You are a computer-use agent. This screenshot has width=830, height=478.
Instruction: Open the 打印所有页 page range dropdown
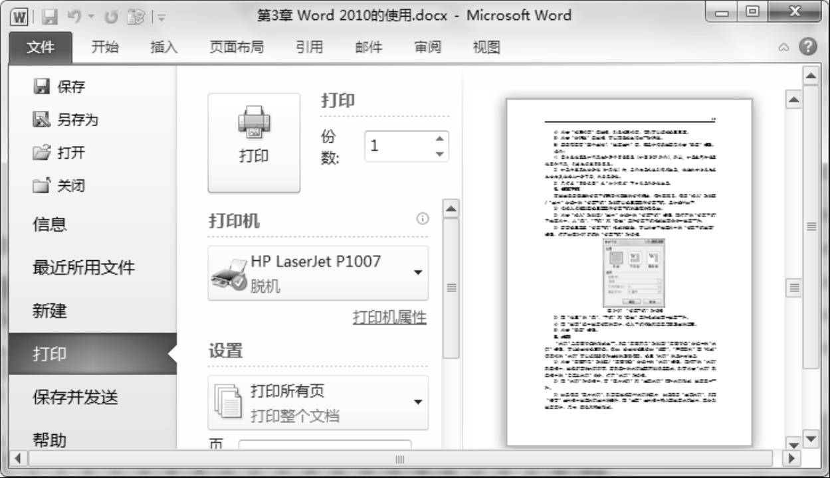tap(418, 402)
